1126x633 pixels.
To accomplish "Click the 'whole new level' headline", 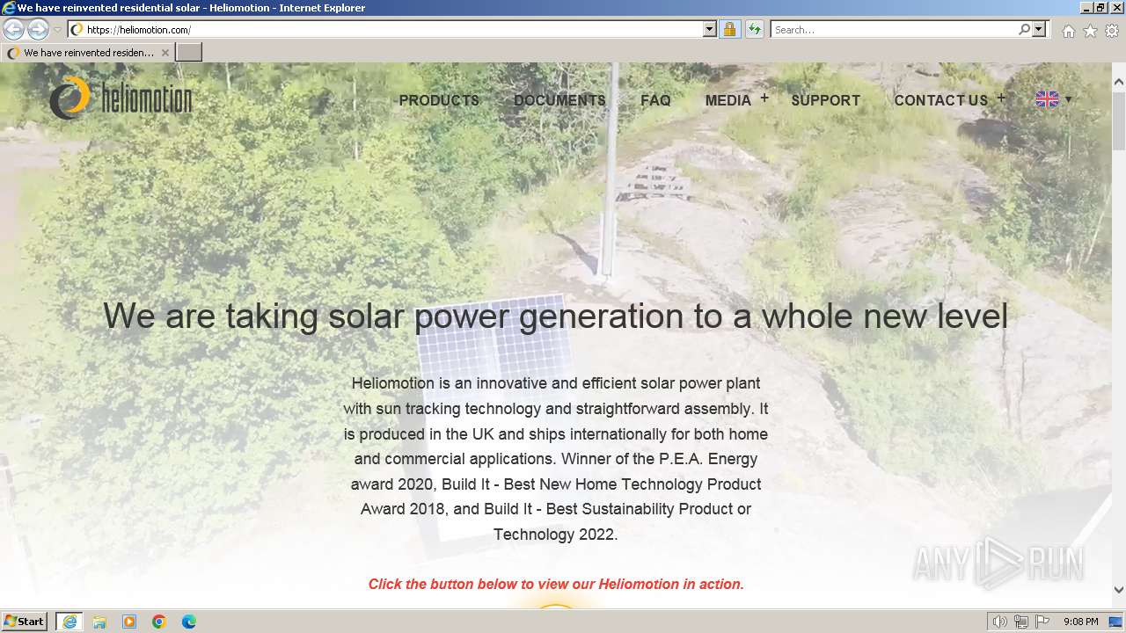I will click(x=556, y=316).
